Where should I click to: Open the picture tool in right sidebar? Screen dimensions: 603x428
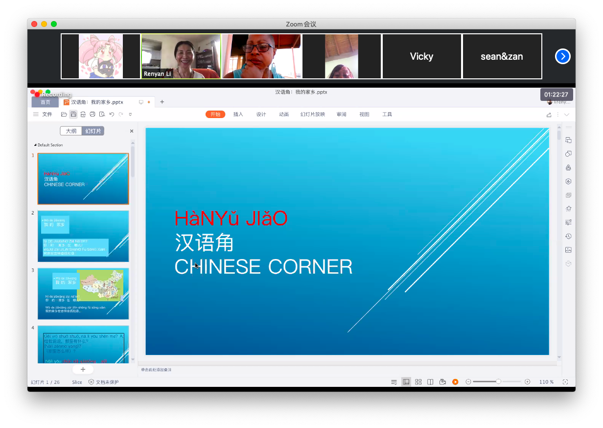(x=568, y=250)
